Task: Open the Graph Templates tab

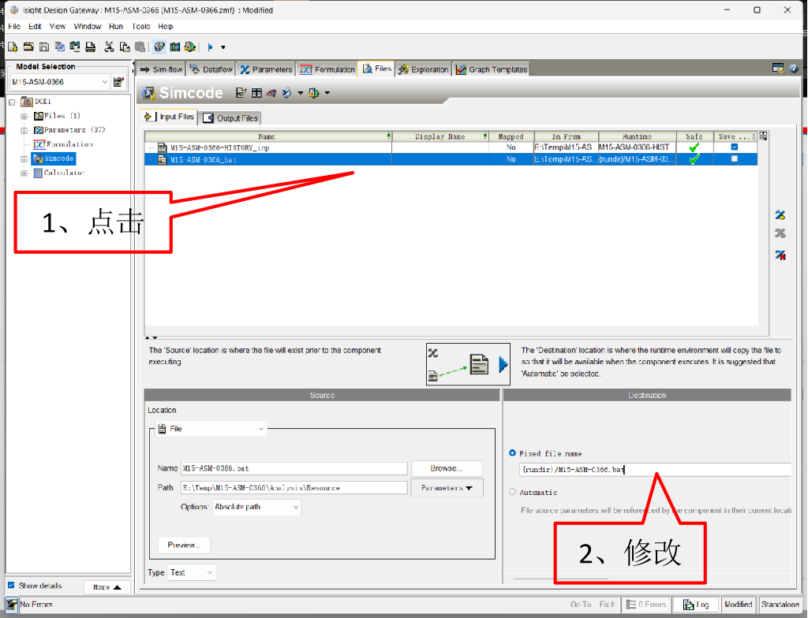Action: 492,69
